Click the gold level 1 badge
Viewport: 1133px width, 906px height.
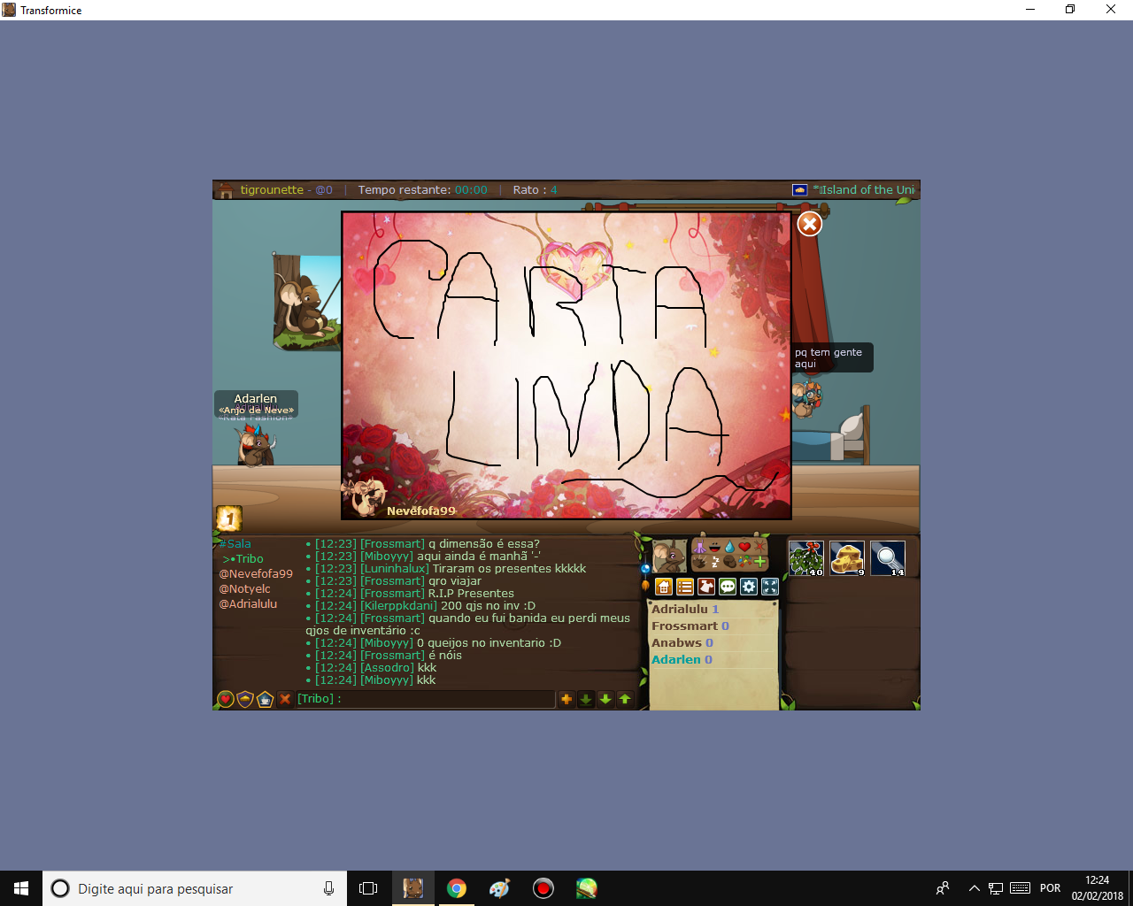click(x=229, y=518)
